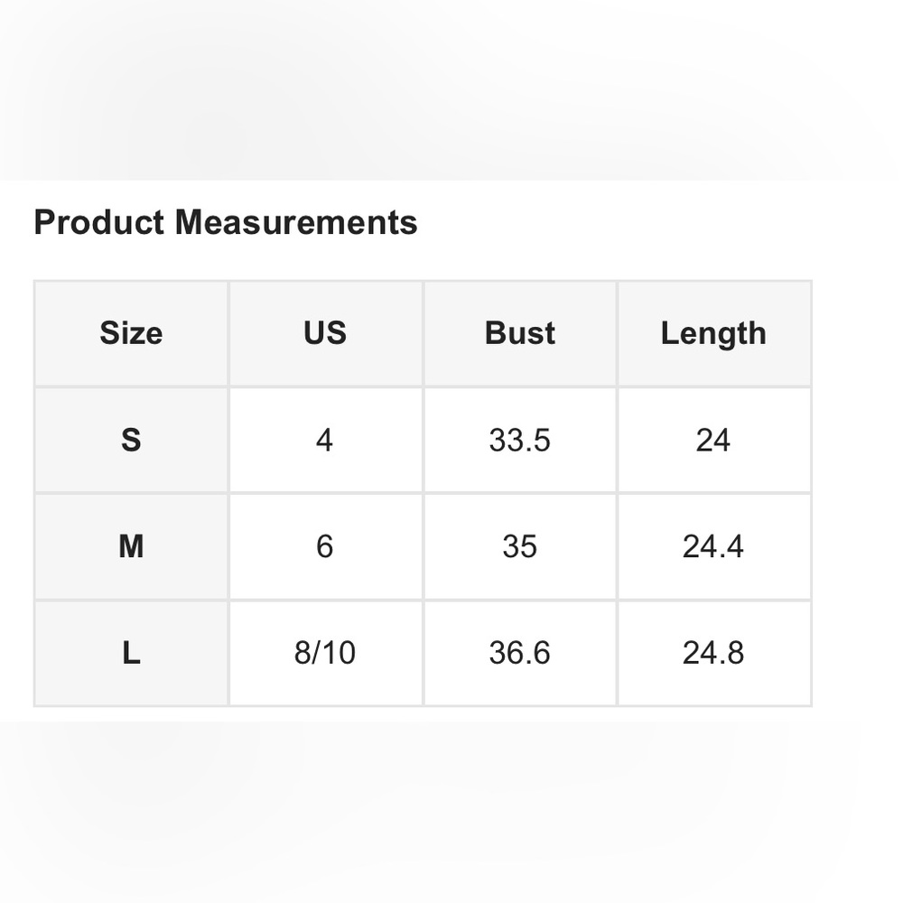
Task: Click the US size 8/10 cell
Action: 325,653
